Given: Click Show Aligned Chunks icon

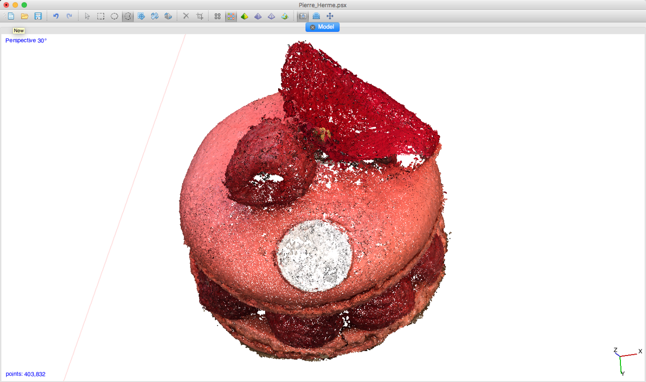Looking at the screenshot, I should click(316, 16).
